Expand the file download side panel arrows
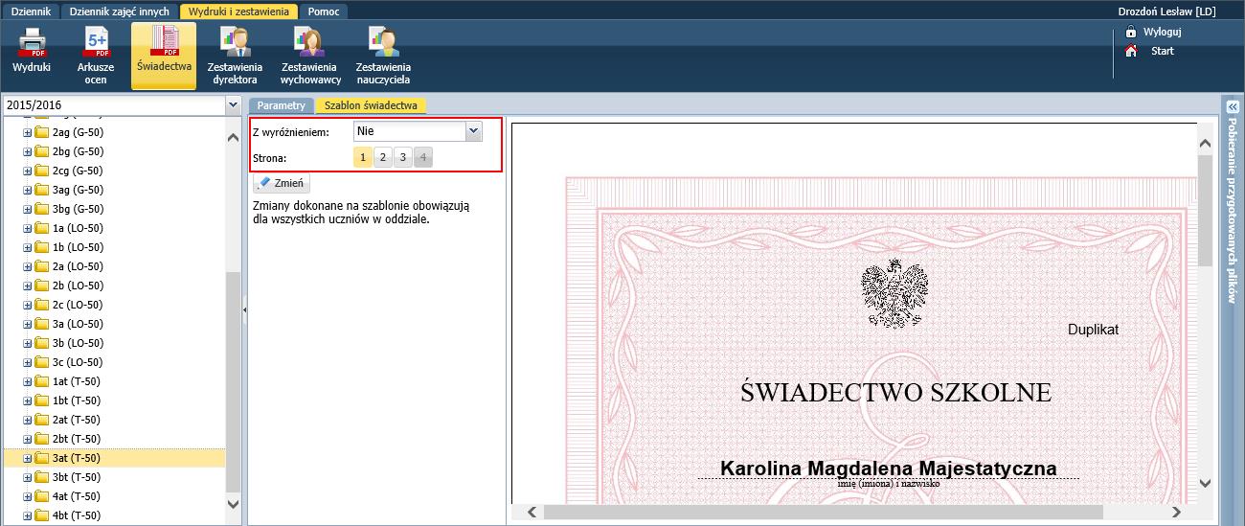 pos(1233,106)
